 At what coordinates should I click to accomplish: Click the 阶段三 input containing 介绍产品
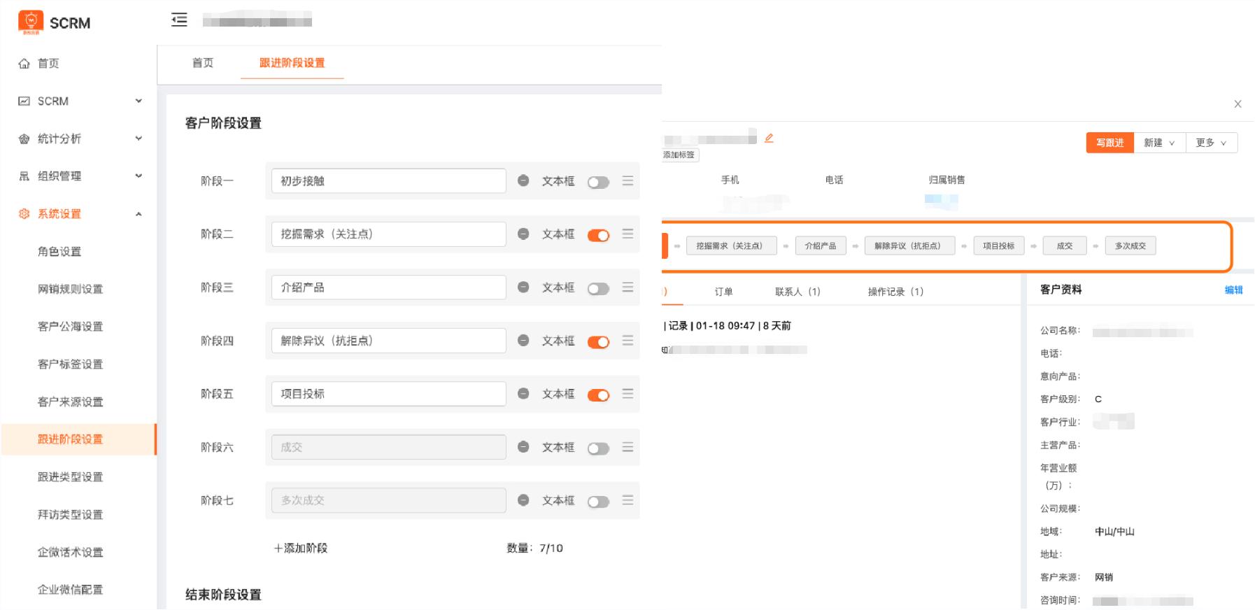(389, 288)
